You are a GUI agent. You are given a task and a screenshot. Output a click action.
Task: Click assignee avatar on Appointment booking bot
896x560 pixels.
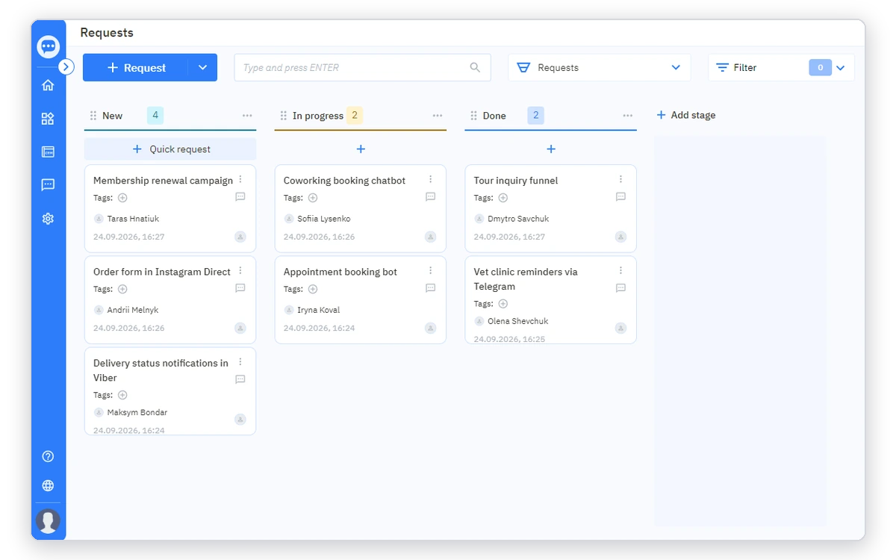(431, 328)
